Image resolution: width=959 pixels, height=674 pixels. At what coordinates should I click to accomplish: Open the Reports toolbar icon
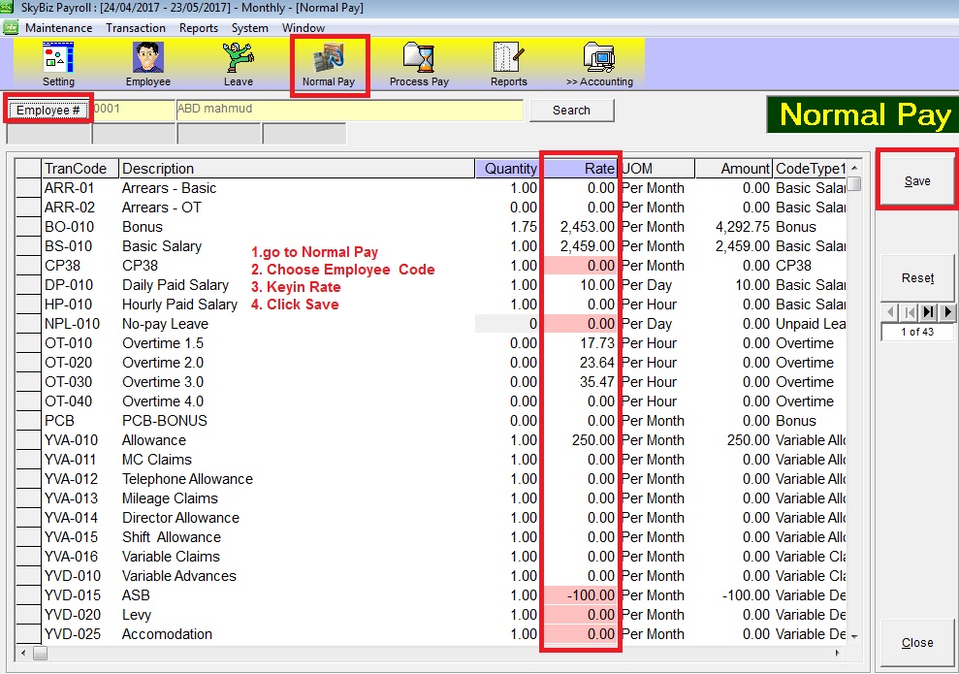pos(508,65)
